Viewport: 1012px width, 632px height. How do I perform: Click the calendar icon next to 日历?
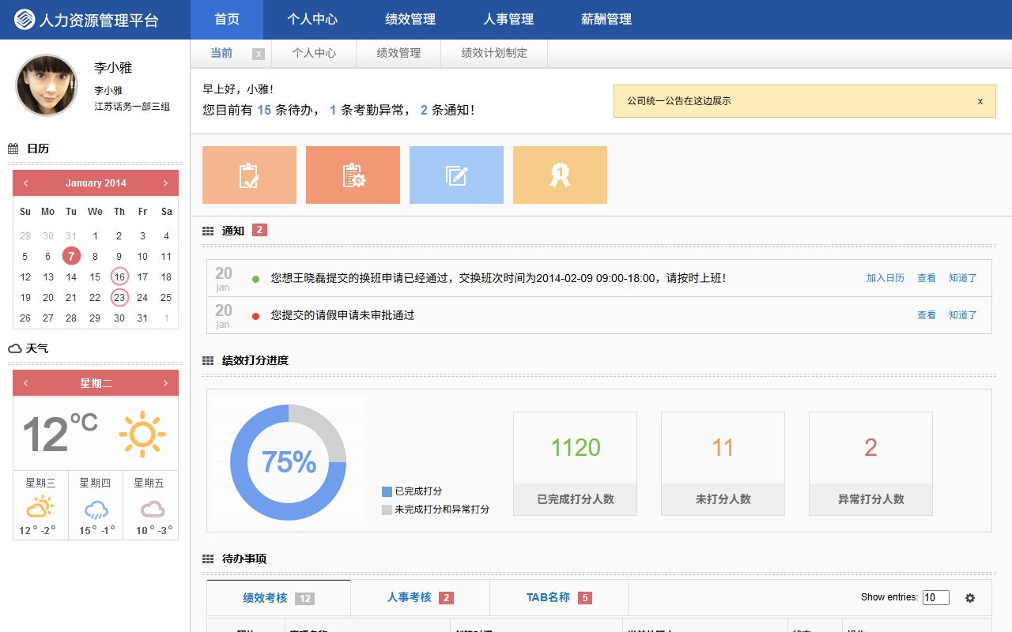[x=13, y=149]
